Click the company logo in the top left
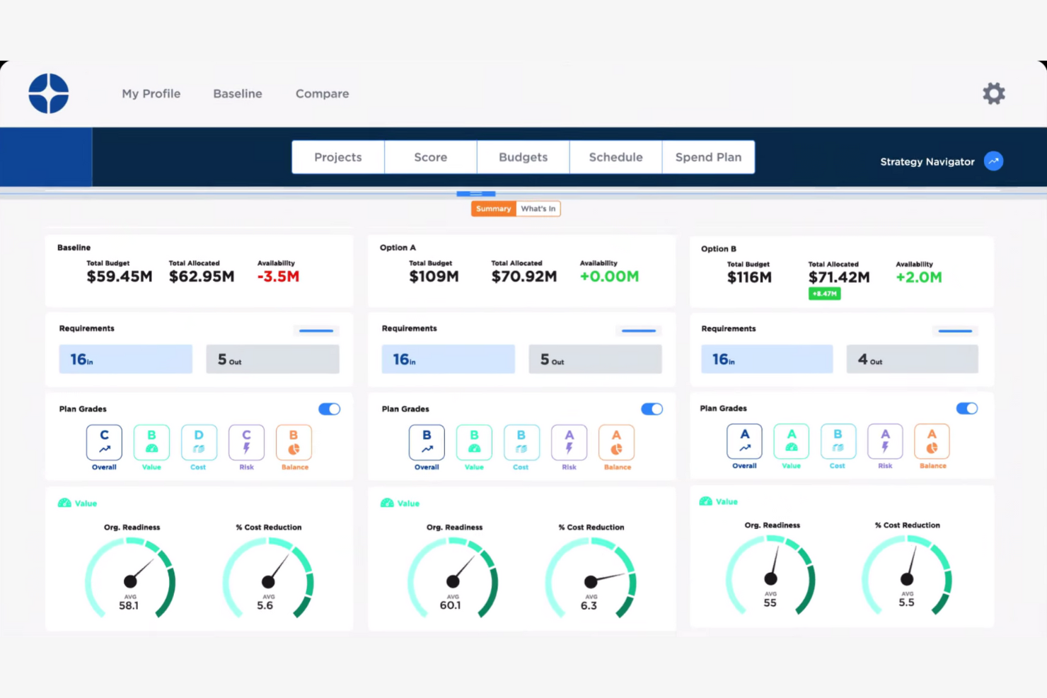 (x=48, y=93)
